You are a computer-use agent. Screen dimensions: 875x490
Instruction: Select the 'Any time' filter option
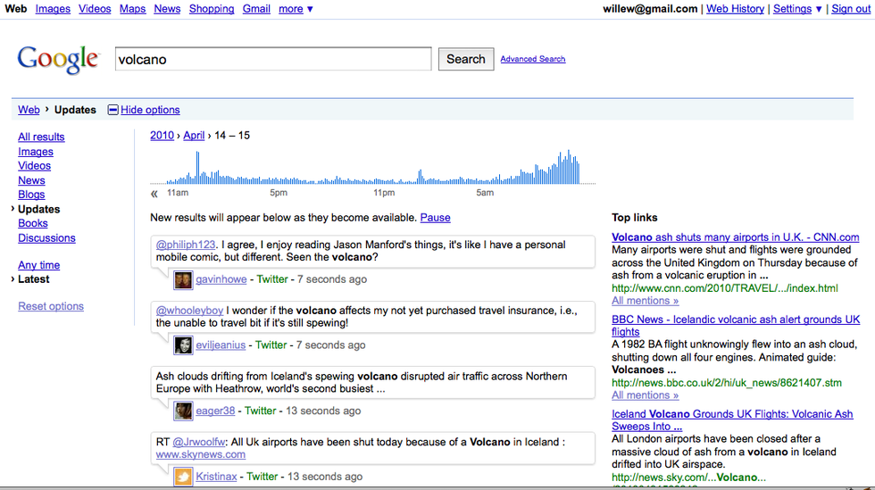coord(39,265)
